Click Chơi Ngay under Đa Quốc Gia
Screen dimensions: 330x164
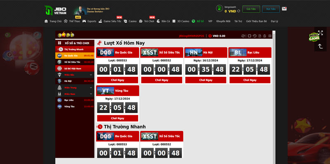point(118,80)
